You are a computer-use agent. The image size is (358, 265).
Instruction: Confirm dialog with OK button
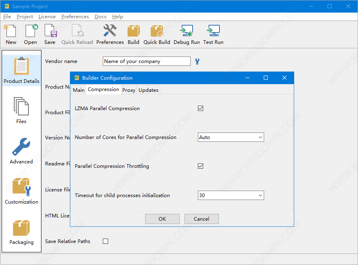tap(162, 219)
